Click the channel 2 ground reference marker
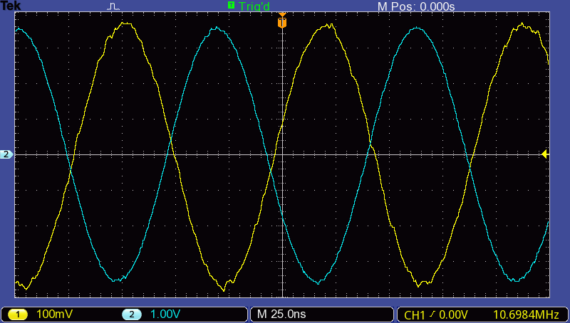 point(6,154)
